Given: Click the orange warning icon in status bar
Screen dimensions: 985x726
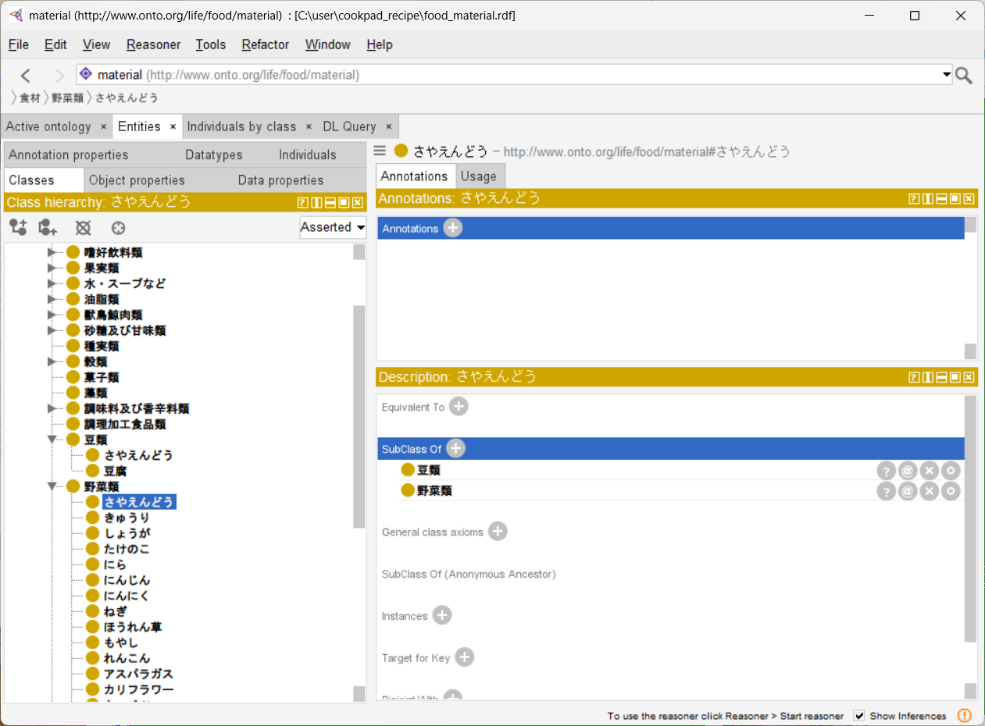Looking at the screenshot, I should coord(965,715).
